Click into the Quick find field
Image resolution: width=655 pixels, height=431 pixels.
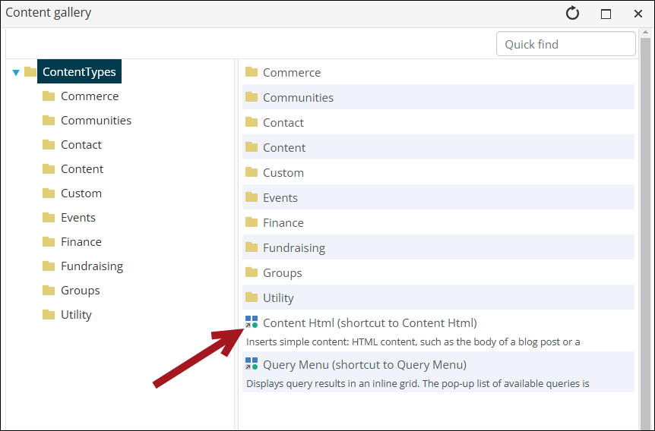[565, 44]
